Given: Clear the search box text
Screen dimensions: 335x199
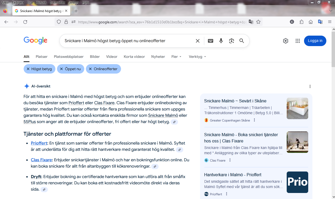Looking at the screenshot, I should point(198,41).
